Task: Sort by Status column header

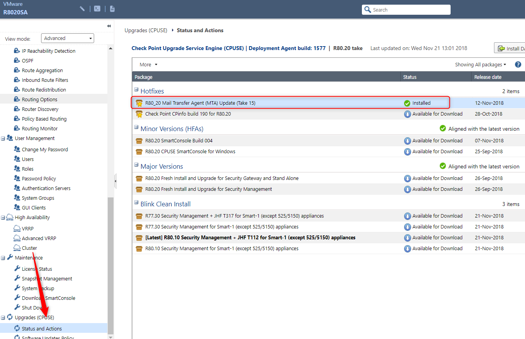Action: 436,77
